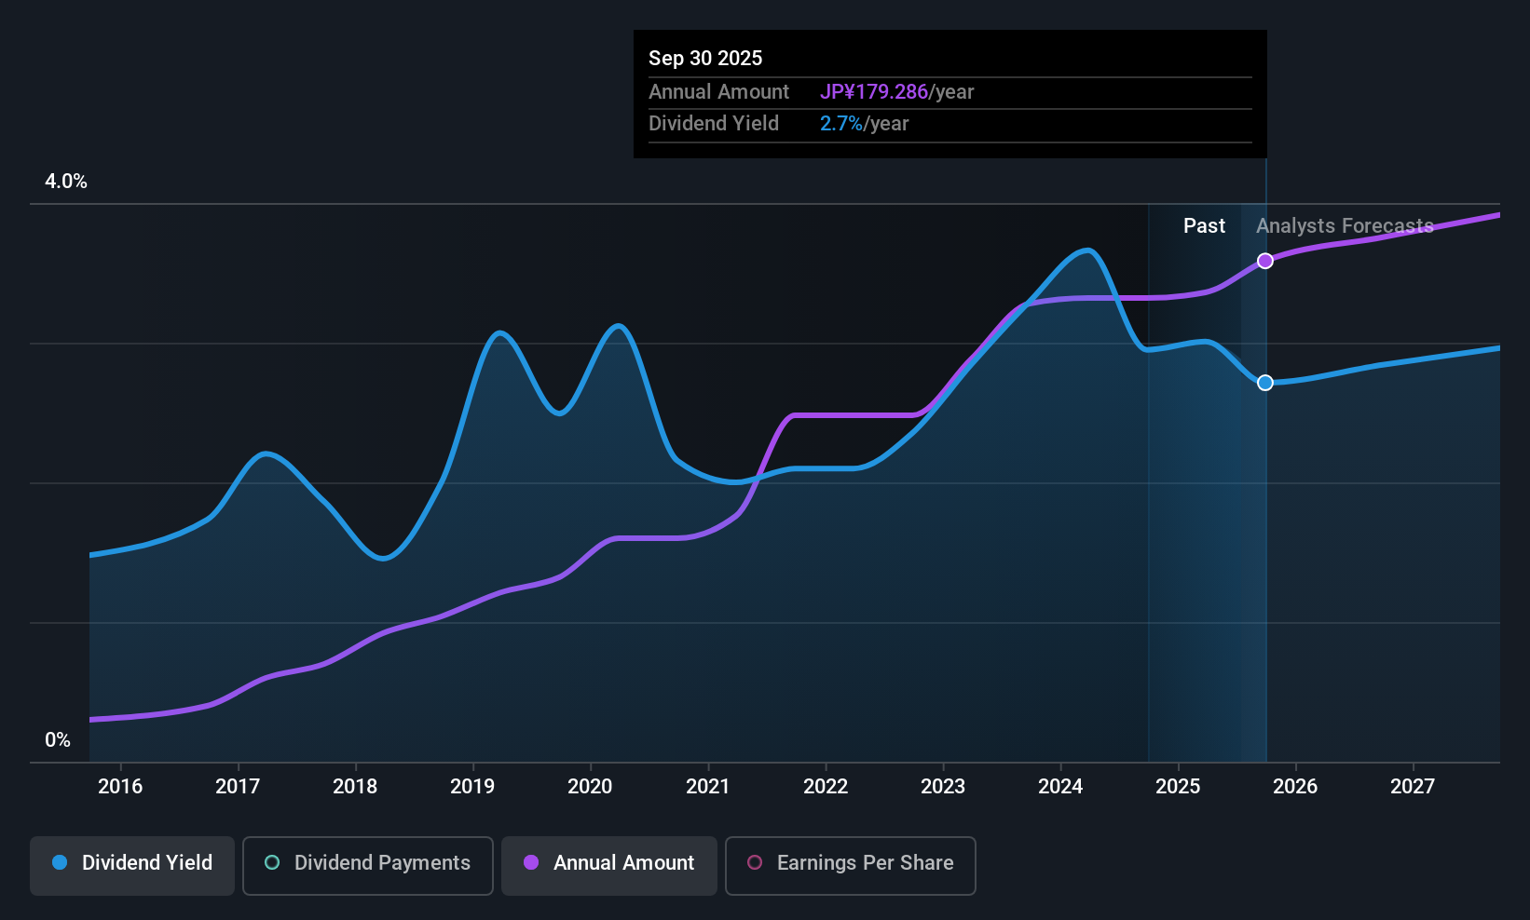Click the Past region label
The image size is (1530, 920).
[1204, 225]
